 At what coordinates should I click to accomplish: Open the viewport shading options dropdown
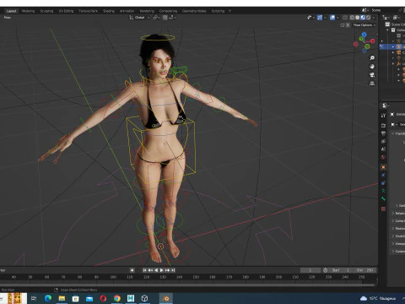tap(374, 18)
